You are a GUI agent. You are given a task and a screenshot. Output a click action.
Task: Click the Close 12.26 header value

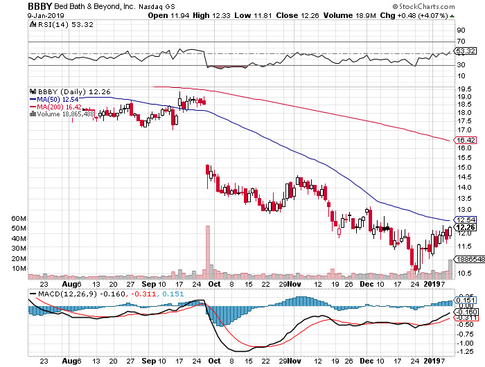click(297, 15)
